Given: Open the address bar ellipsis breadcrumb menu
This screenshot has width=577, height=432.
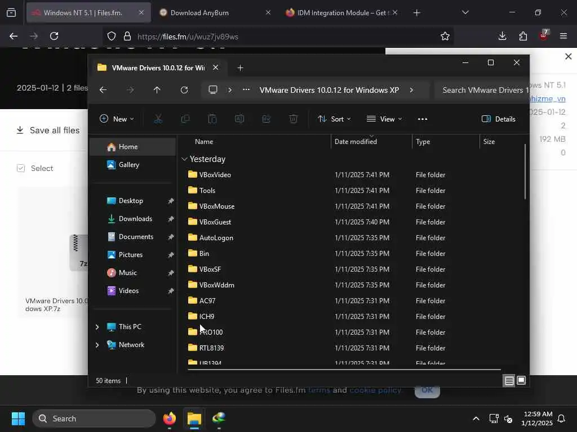Looking at the screenshot, I should point(246,89).
